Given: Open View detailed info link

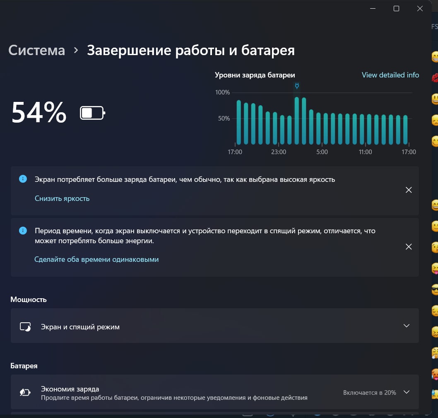Looking at the screenshot, I should click(x=390, y=75).
